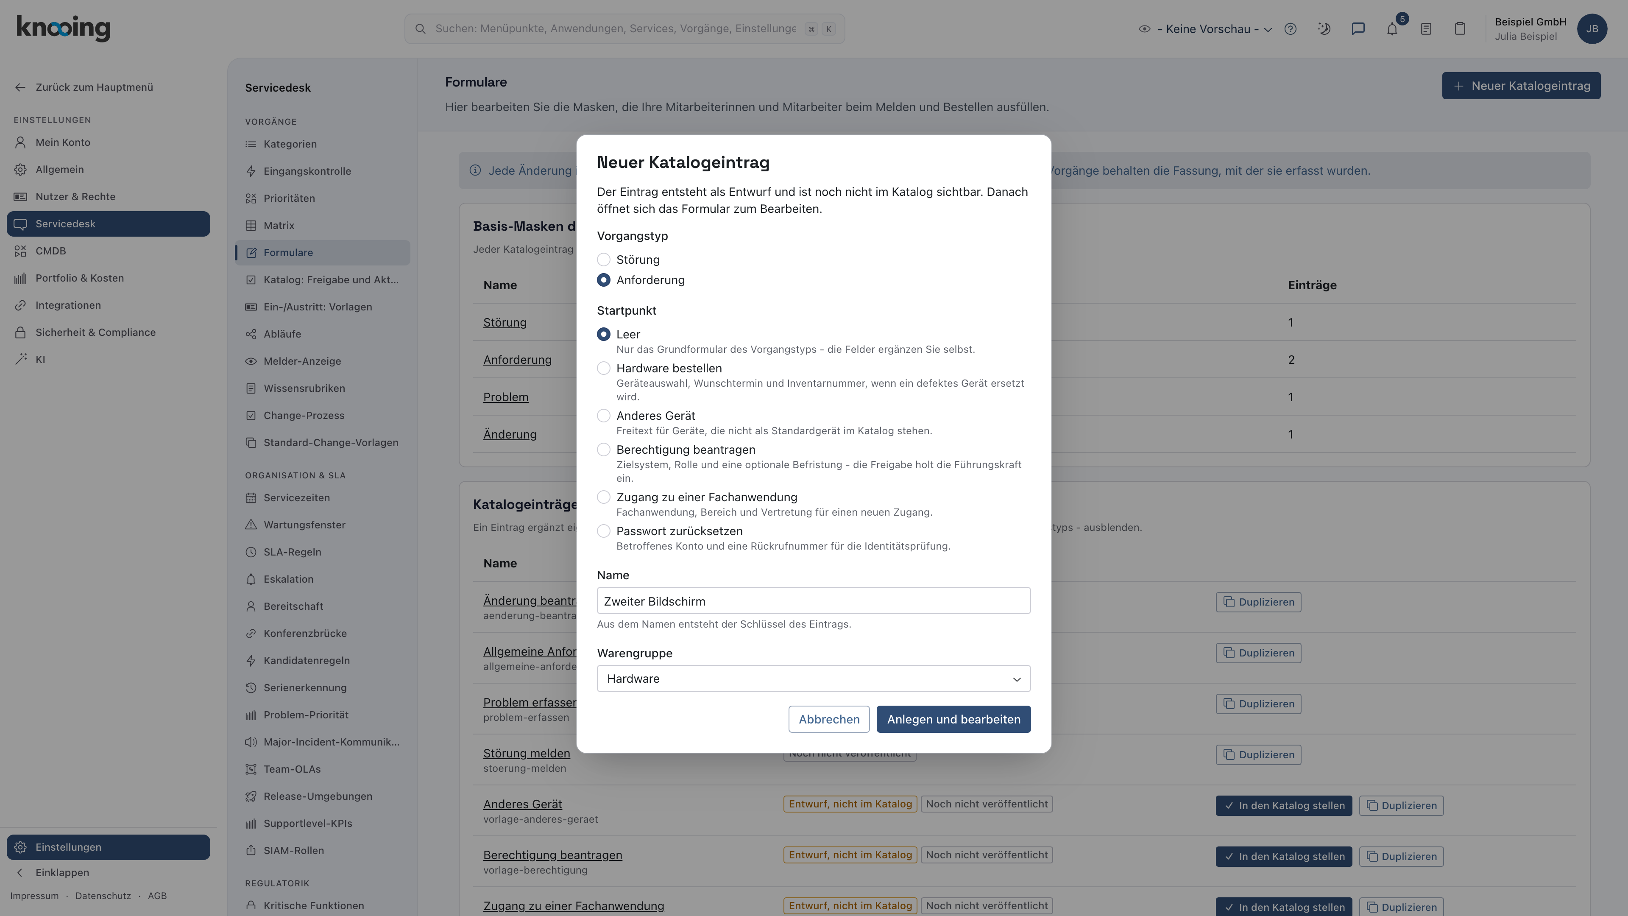Choose Anderes Gerät radio option
The height and width of the screenshot is (916, 1628).
(604, 416)
